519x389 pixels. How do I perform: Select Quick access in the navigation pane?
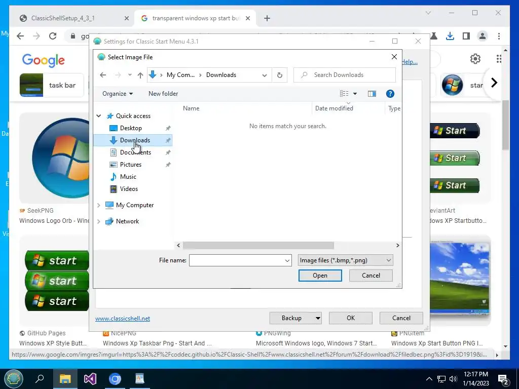(133, 116)
